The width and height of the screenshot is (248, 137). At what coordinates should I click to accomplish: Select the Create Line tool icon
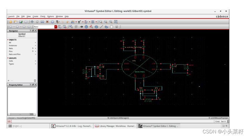click(101, 27)
